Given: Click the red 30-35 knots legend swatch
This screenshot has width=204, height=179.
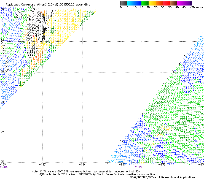Looking at the screenshot, I should (x=167, y=3).
